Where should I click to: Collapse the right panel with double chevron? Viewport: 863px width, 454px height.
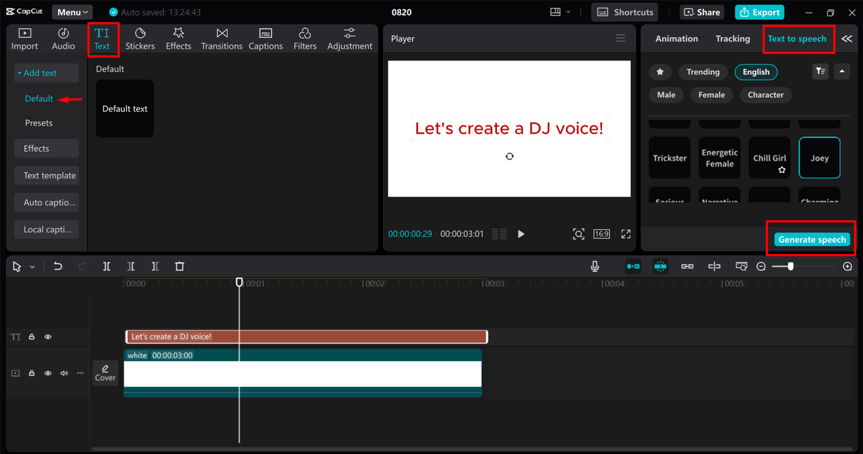(x=847, y=38)
